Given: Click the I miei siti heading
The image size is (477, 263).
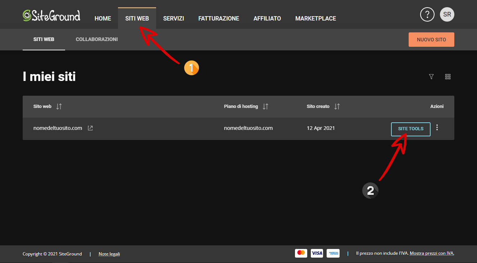Looking at the screenshot, I should pos(49,77).
